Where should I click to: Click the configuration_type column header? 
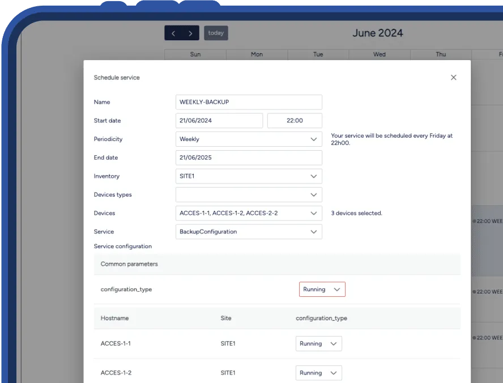[x=321, y=318]
